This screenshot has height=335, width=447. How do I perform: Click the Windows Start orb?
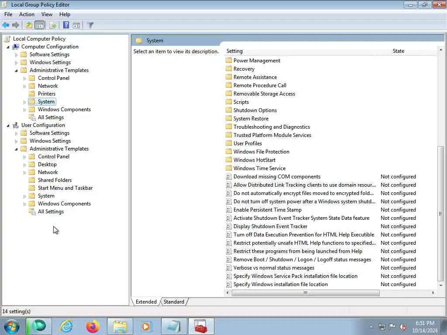12,326
